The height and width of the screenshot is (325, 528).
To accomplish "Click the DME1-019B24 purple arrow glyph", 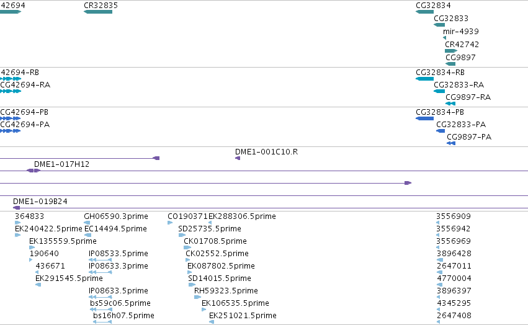I will click(17, 208).
